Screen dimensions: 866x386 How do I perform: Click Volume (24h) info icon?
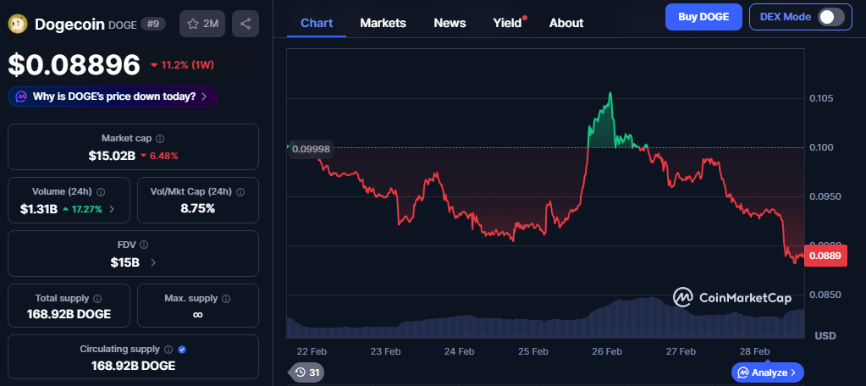[x=100, y=191]
